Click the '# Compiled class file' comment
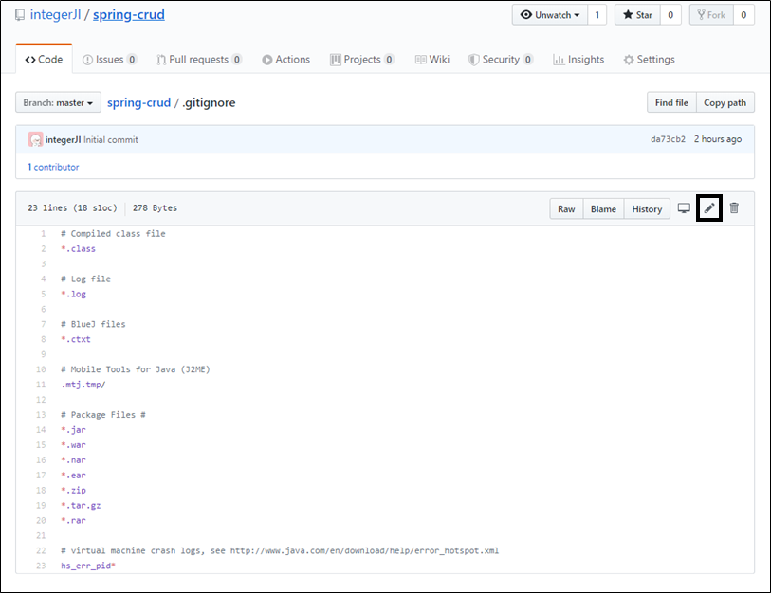Image resolution: width=771 pixels, height=593 pixels. pos(113,233)
